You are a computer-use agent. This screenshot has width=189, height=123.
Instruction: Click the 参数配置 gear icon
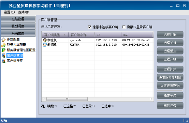3,40
